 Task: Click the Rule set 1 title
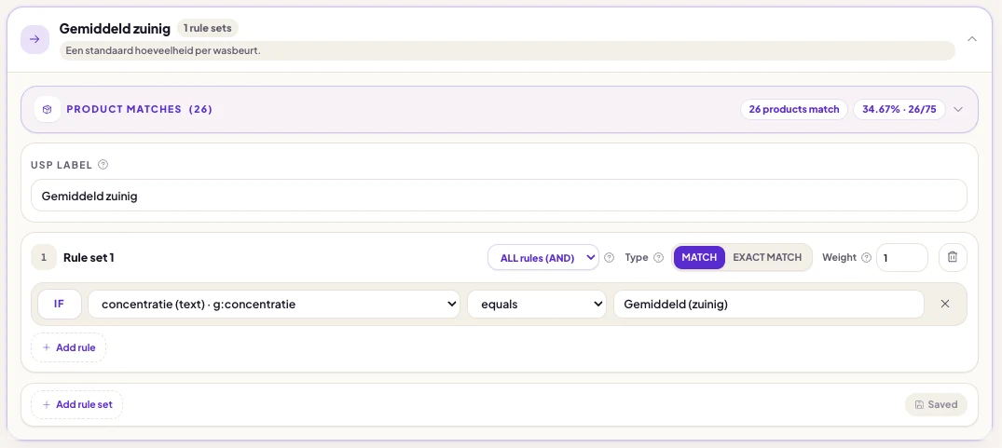89,258
